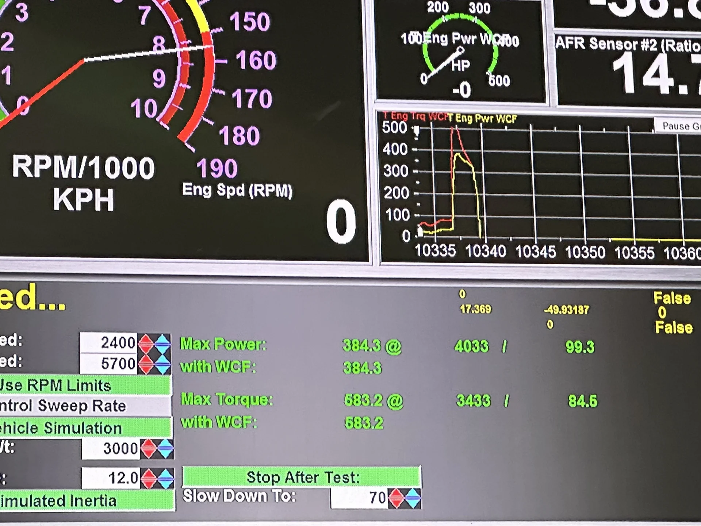Click blue diamond stepper beside 3000
Image resolution: width=701 pixels, height=526 pixels.
tap(165, 449)
